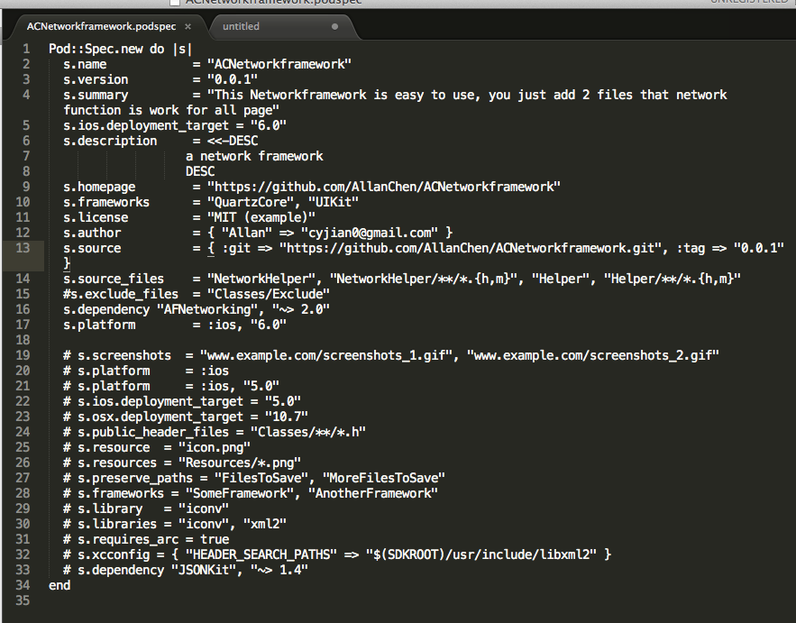The image size is (796, 623).
Task: Click "Helper/**/*.{h,m}" on line 14
Action: pos(672,279)
